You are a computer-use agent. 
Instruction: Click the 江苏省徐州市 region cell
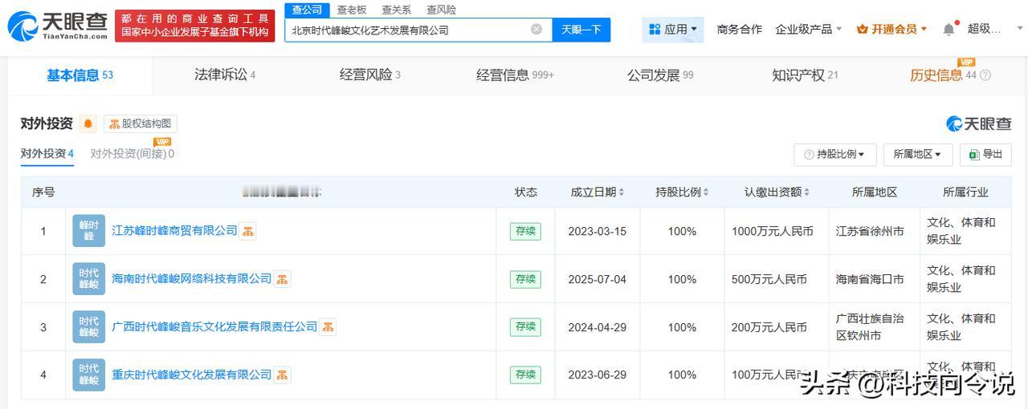pos(870,231)
